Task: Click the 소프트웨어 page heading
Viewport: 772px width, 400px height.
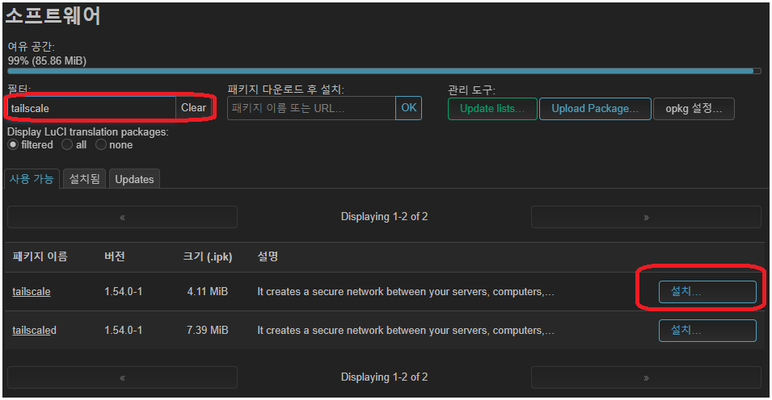Action: 53,15
